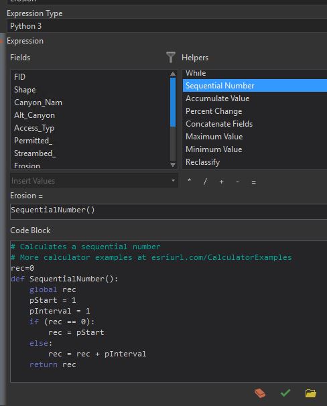Click the orange eraser clear-expression icon
Screen dimensions: 327x406
coord(260,393)
